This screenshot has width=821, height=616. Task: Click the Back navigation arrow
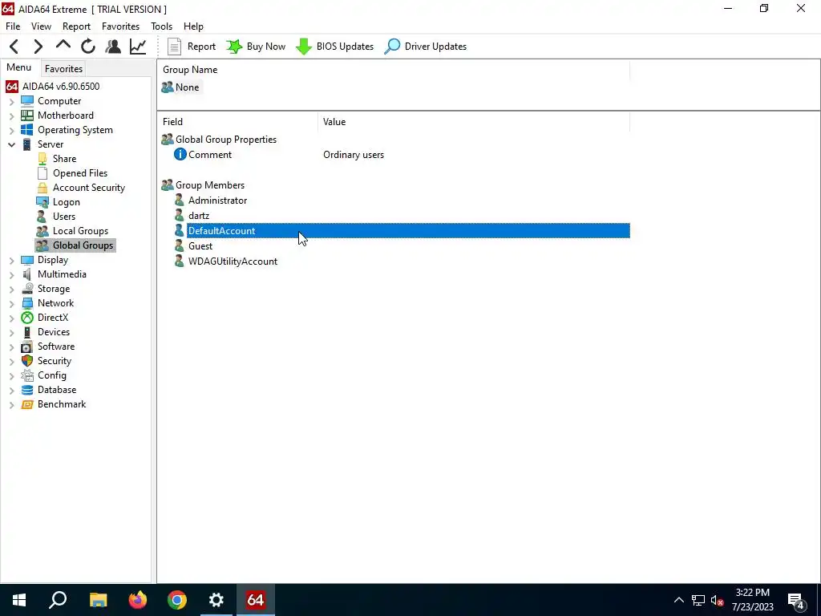tap(14, 47)
